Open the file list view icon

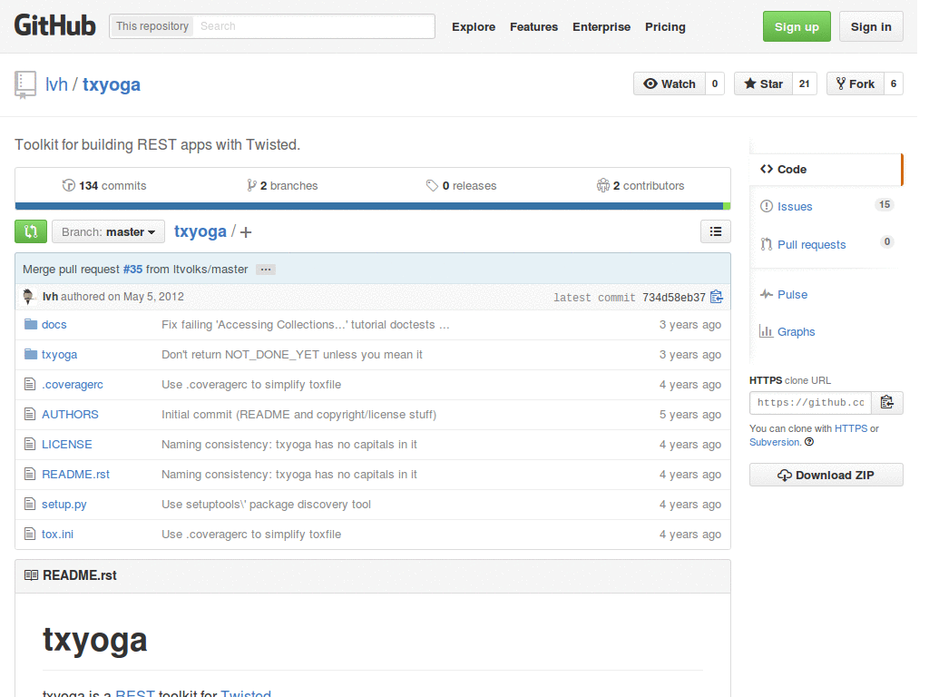(716, 231)
